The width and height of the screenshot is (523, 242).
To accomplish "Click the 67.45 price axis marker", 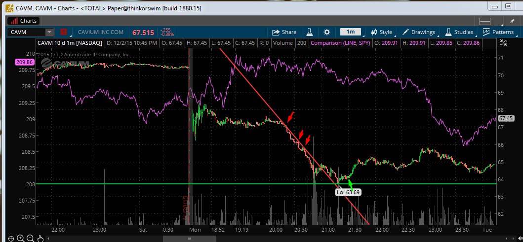I will tap(506, 118).
